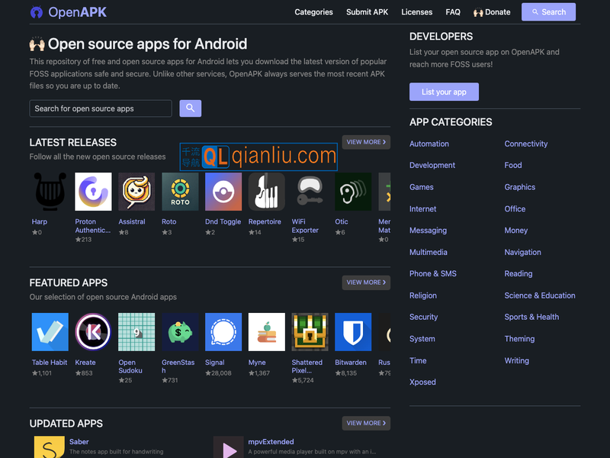Expand Updated Apps with View More
Image resolution: width=610 pixels, height=458 pixels.
click(x=366, y=423)
